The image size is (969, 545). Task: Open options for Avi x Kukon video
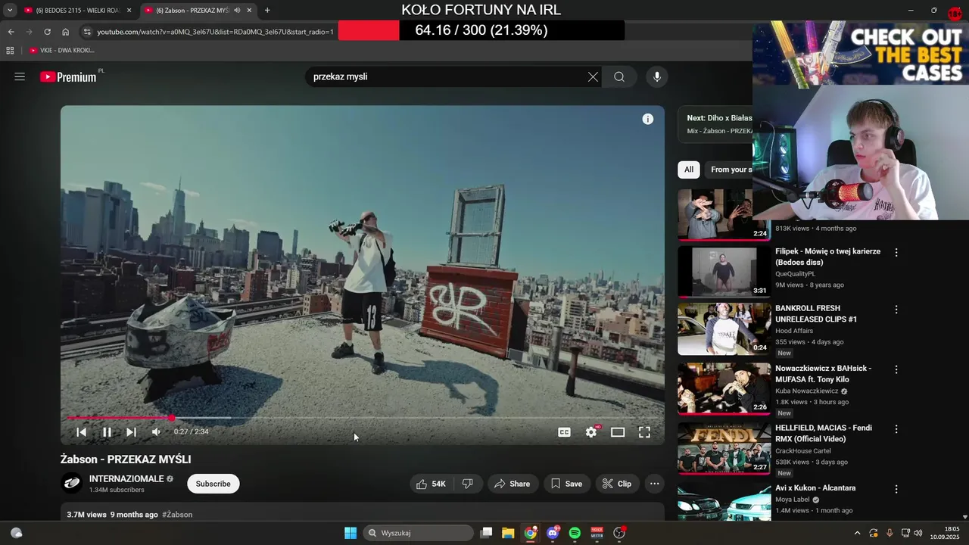[896, 489]
